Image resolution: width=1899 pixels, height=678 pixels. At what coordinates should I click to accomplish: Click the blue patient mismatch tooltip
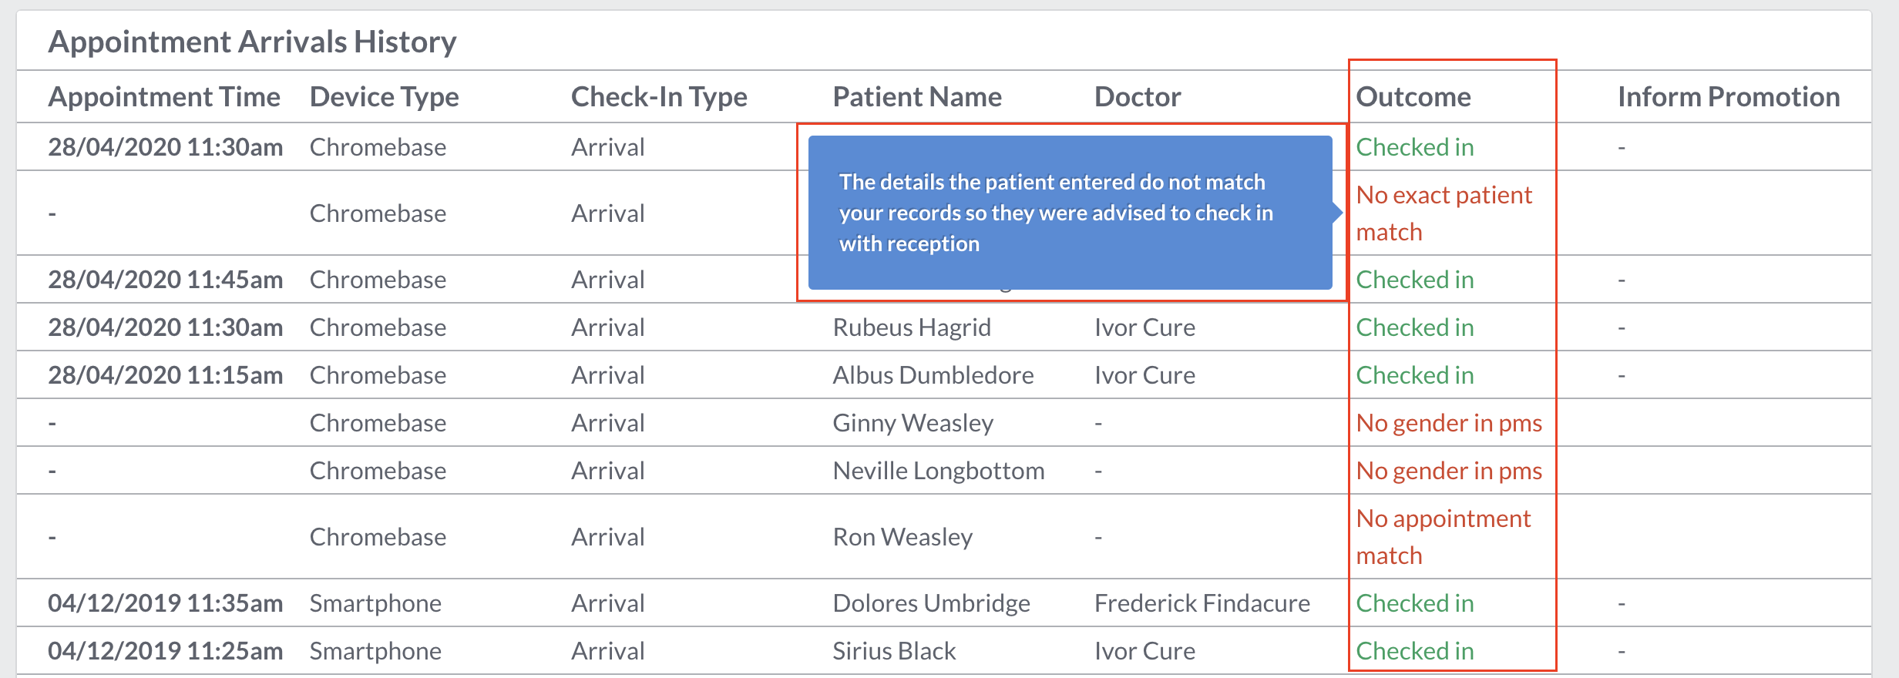tap(1070, 213)
